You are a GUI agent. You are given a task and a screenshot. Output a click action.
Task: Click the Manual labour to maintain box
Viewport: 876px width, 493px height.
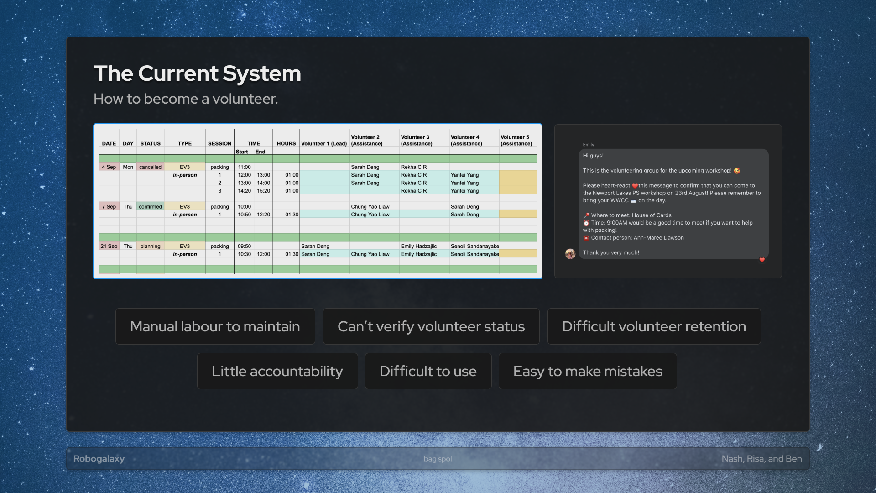point(215,326)
